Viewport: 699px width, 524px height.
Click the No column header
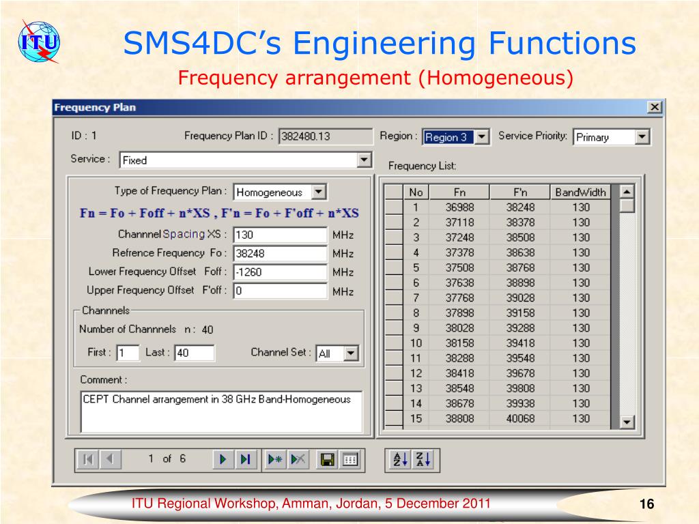(x=416, y=192)
